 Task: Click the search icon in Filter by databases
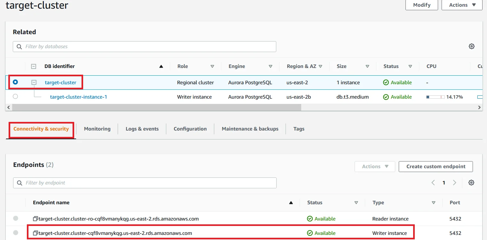(20, 47)
